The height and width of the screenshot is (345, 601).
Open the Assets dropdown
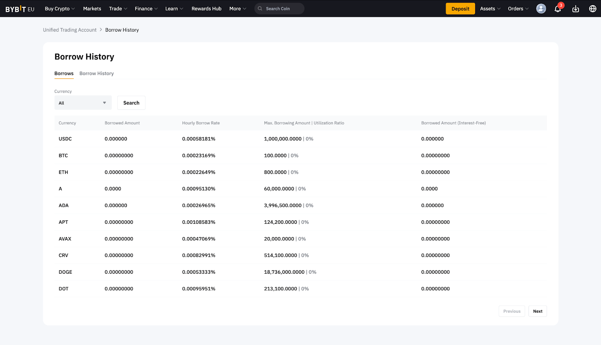[x=490, y=9]
